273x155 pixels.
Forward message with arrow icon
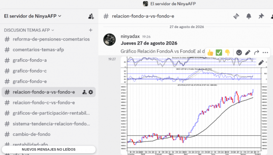point(256,53)
